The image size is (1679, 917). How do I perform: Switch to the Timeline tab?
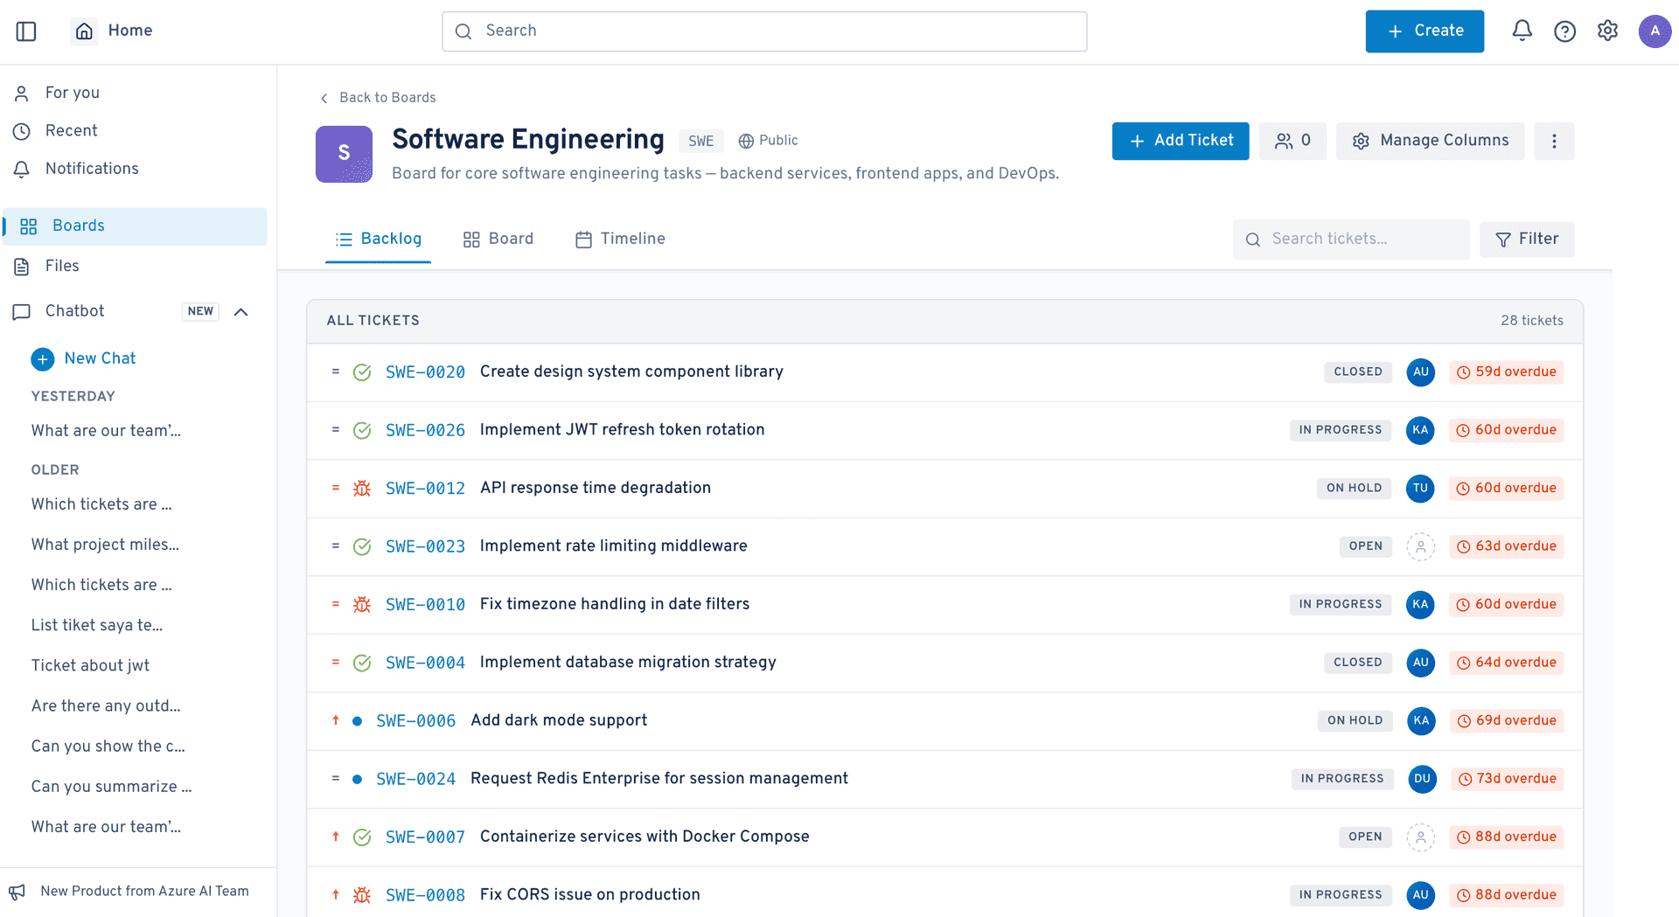(620, 239)
